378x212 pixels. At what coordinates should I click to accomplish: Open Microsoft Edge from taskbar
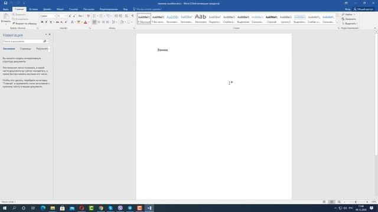(43, 208)
